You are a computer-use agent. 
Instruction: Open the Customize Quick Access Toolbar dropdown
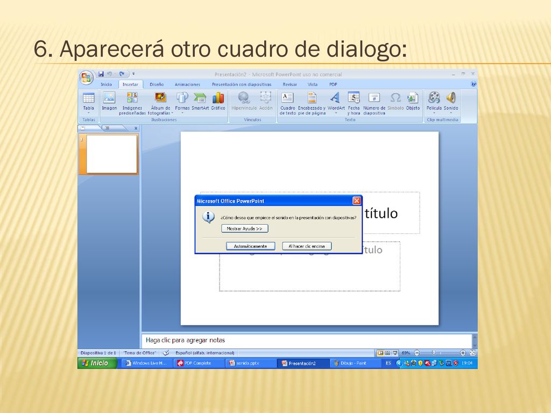(133, 74)
